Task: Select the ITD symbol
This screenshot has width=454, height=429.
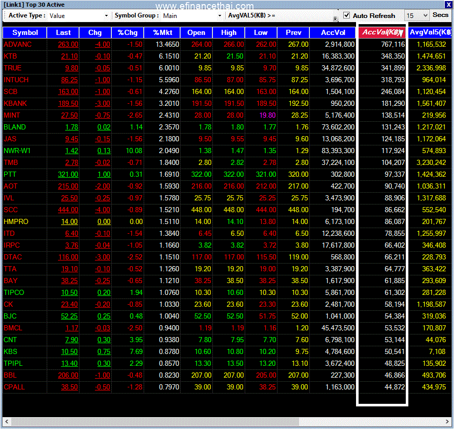Action: click(x=9, y=233)
